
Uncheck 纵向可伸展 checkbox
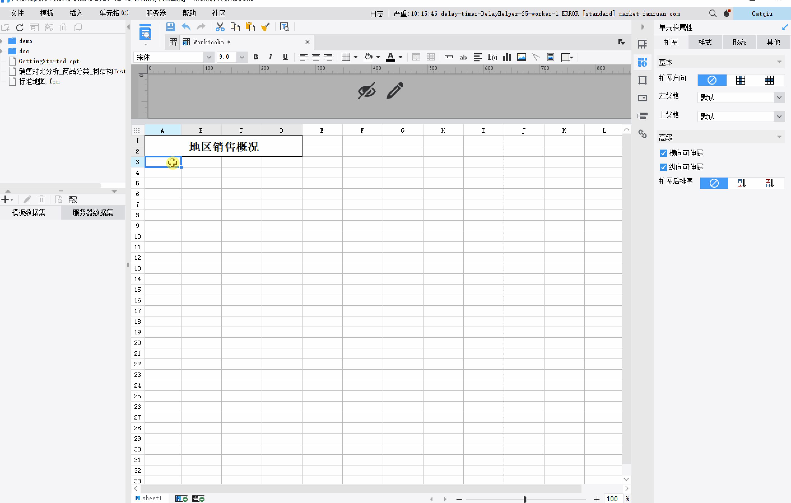point(663,167)
